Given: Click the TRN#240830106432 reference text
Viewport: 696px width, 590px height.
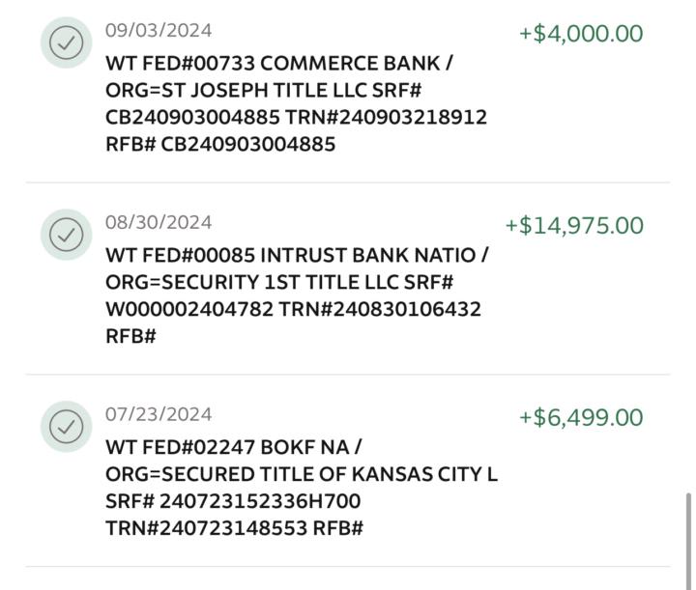Looking at the screenshot, I should pyautogui.click(x=380, y=309).
